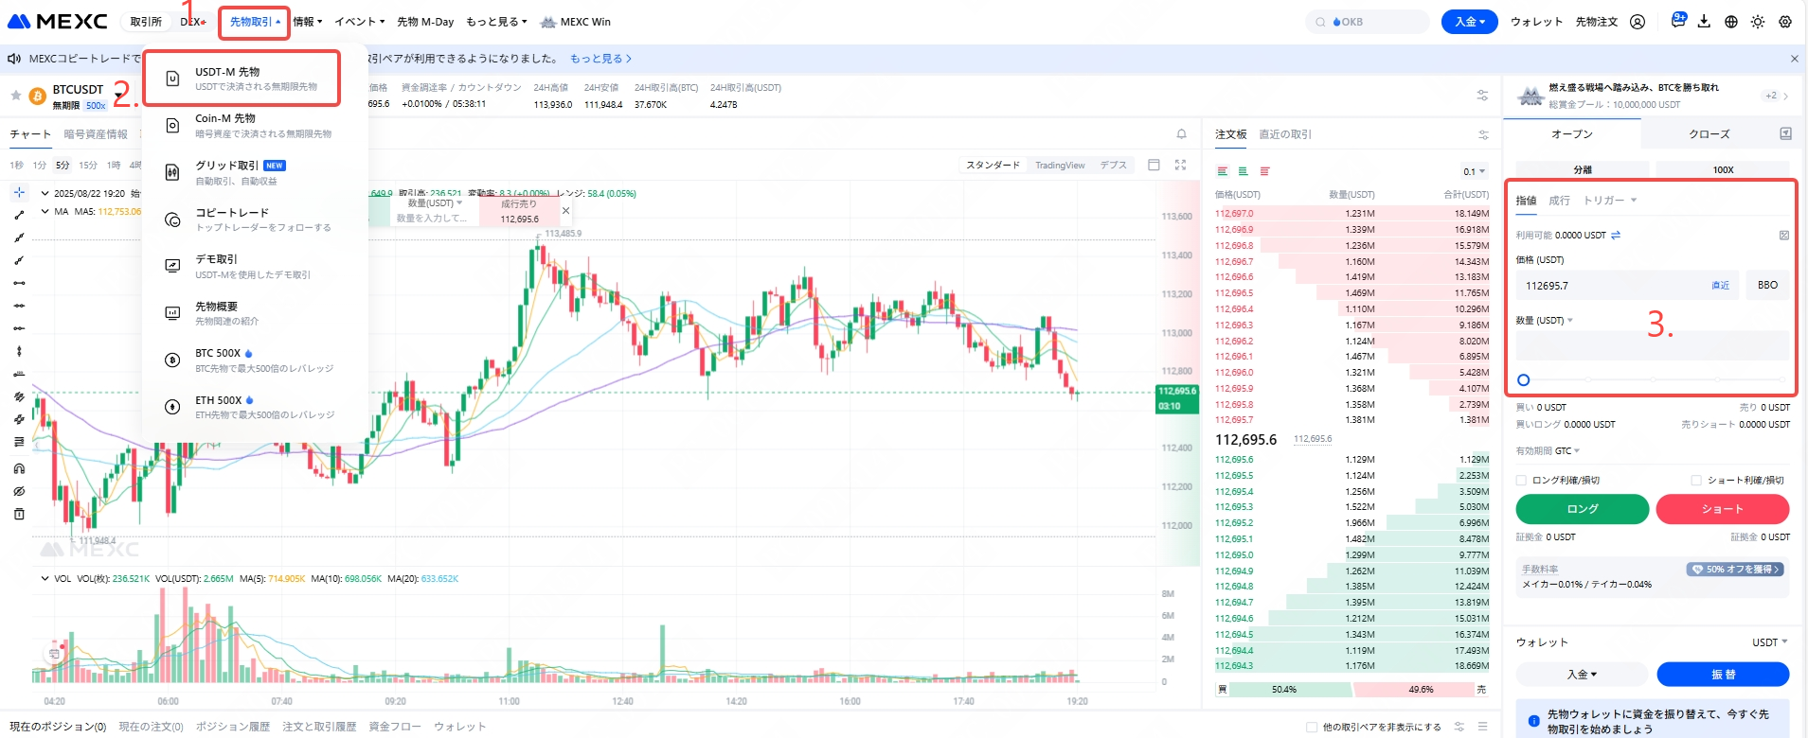Open the settings gear icon in header
Image resolution: width=1808 pixels, height=738 pixels.
(1785, 22)
